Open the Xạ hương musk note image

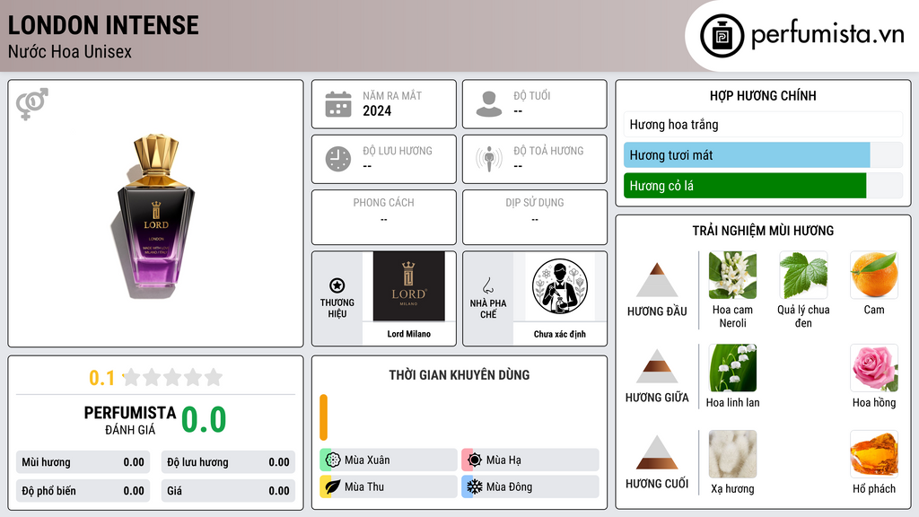pos(732,454)
